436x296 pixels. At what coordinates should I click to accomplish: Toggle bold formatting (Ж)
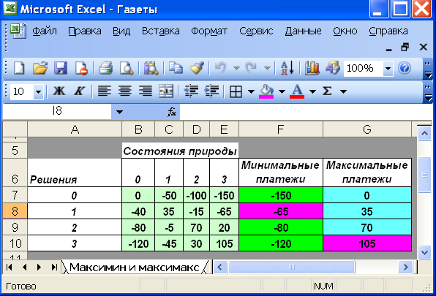pyautogui.click(x=59, y=91)
